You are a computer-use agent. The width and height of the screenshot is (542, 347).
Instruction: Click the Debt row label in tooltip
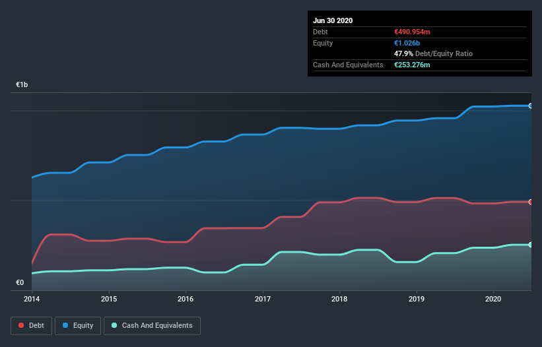pyautogui.click(x=320, y=32)
